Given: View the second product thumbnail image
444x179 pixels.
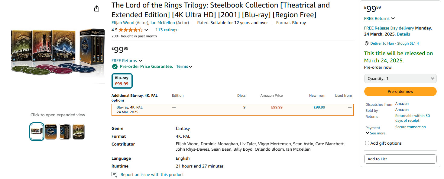Looking at the screenshot, I should point(51,132).
